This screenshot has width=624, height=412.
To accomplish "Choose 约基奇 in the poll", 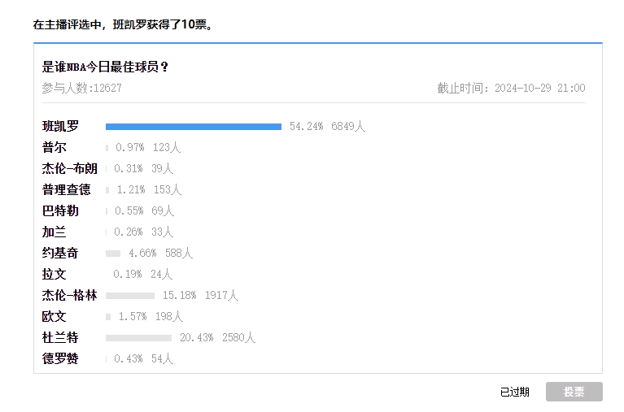I will [x=61, y=254].
